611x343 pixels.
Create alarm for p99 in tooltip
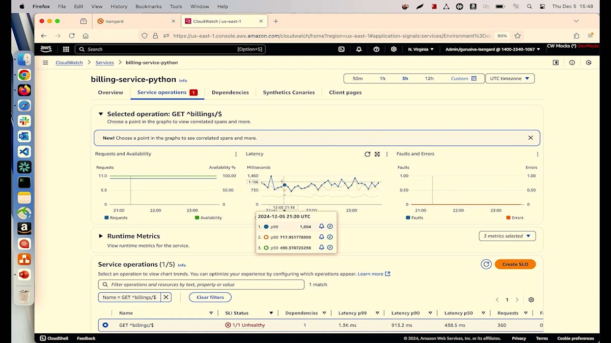321,227
